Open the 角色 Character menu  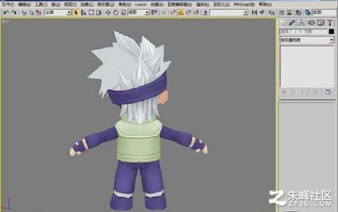pyautogui.click(x=125, y=4)
